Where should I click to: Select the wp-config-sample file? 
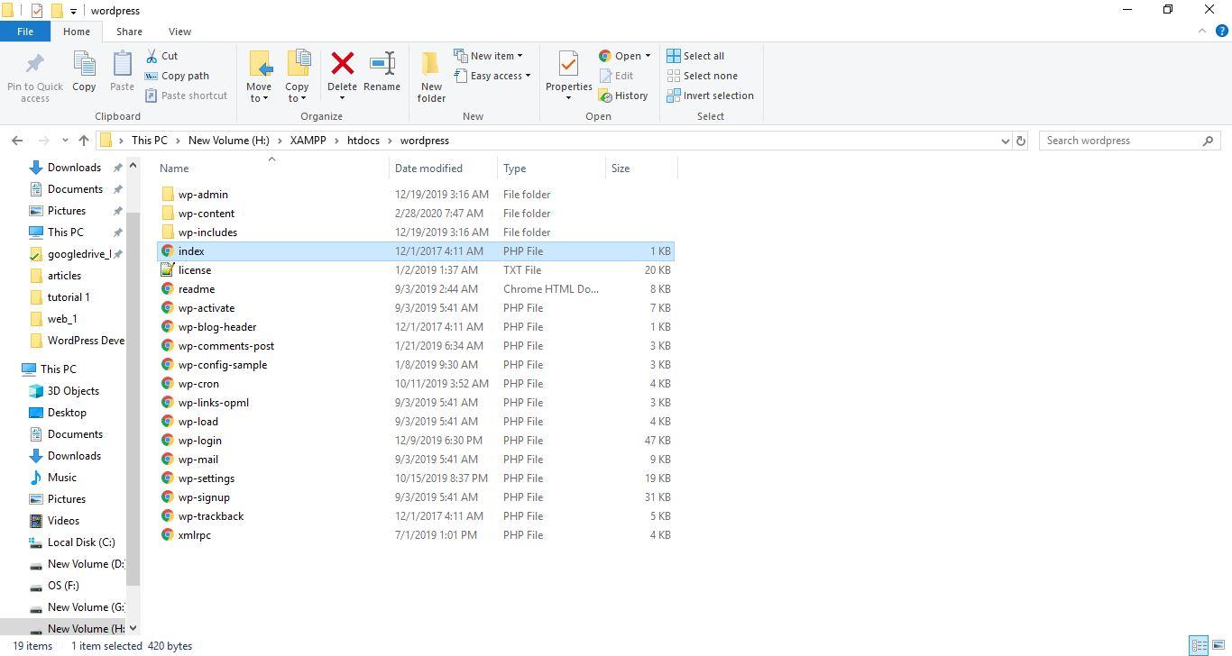tap(223, 365)
